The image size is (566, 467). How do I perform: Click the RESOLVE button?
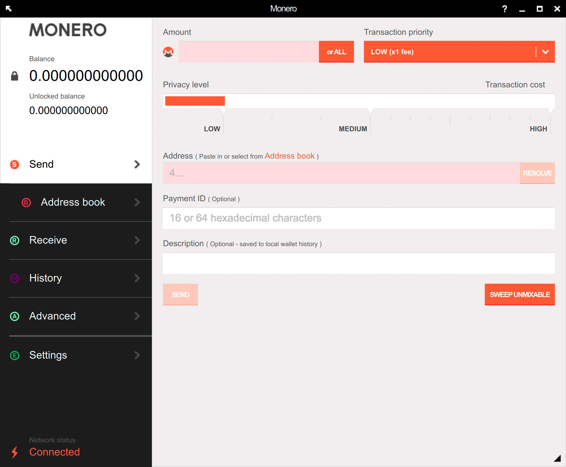pyautogui.click(x=536, y=173)
